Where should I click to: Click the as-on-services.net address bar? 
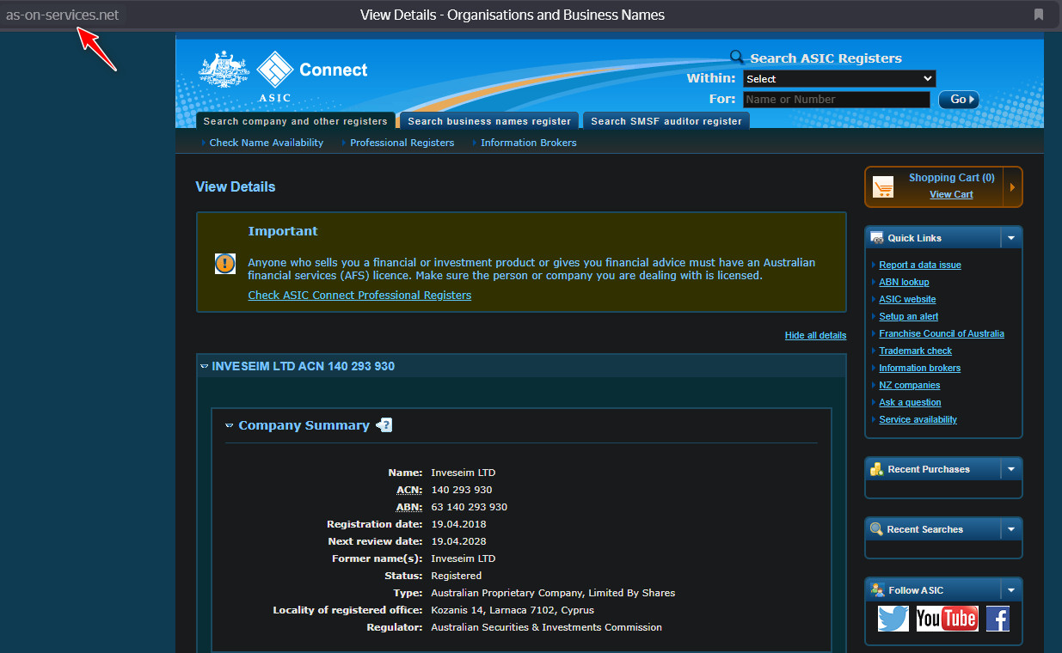tap(63, 15)
